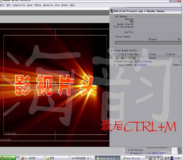
Task: Click the system tray clock 13:47
Action: [177, 158]
